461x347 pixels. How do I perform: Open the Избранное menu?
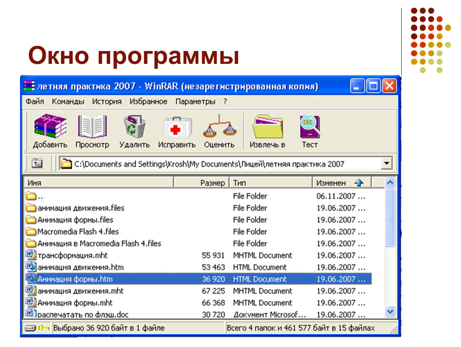coord(148,101)
